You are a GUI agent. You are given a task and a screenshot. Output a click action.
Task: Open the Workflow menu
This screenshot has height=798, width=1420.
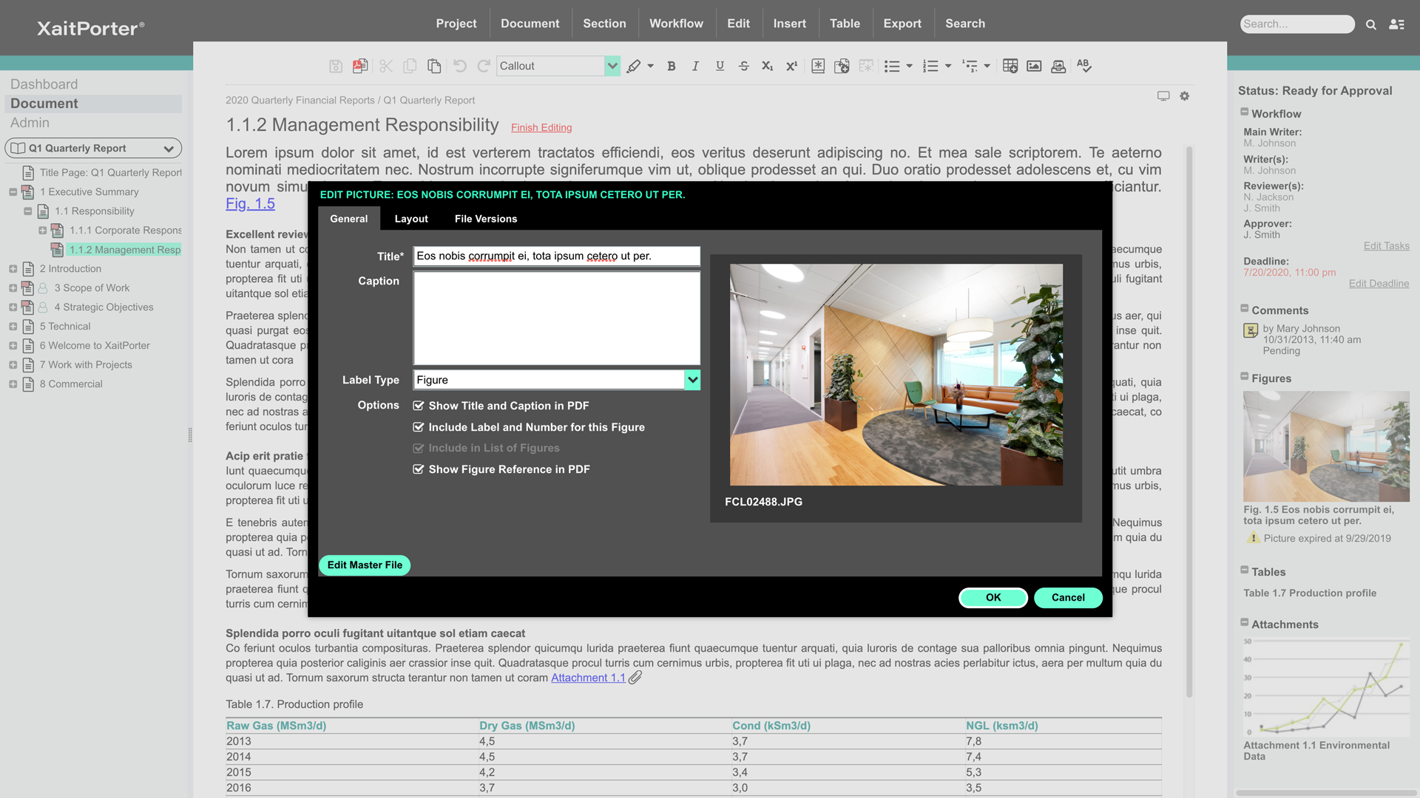(x=676, y=24)
